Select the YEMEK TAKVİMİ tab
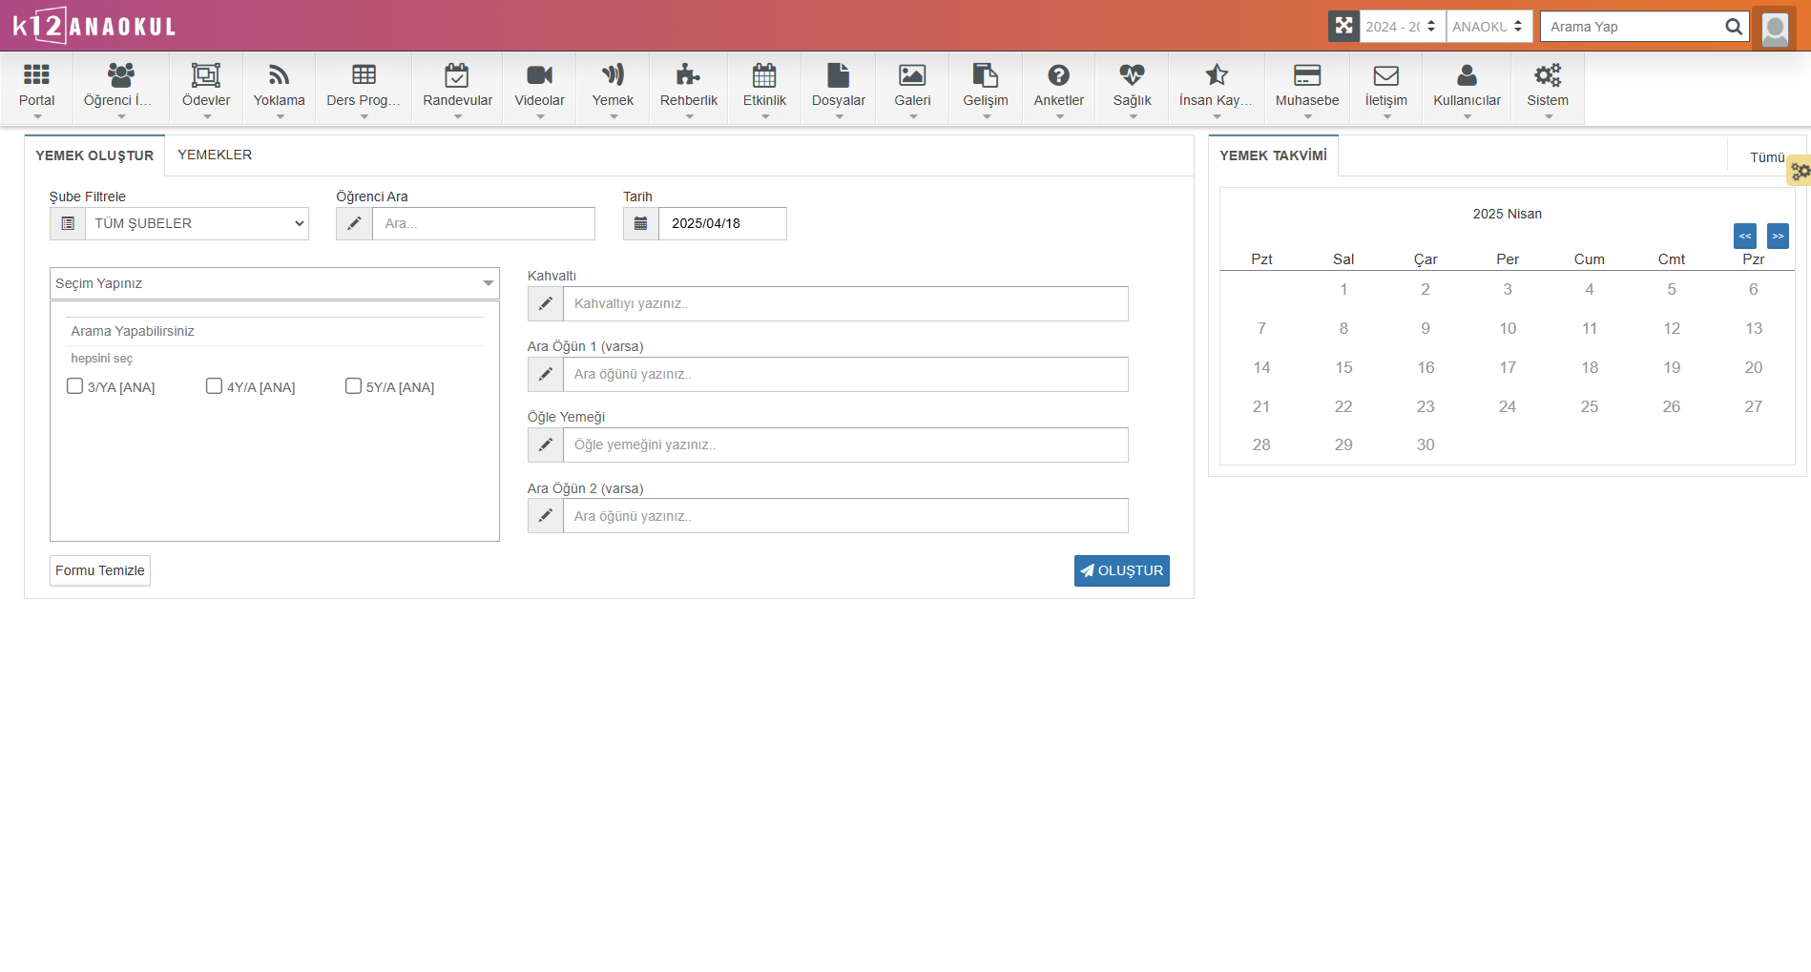 tap(1273, 155)
